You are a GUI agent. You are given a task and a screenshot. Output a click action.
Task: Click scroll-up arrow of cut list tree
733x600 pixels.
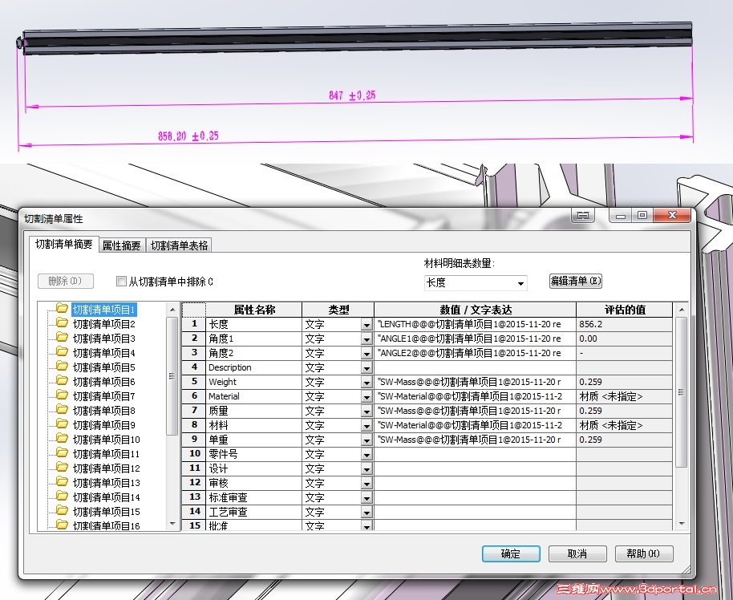pyautogui.click(x=172, y=310)
